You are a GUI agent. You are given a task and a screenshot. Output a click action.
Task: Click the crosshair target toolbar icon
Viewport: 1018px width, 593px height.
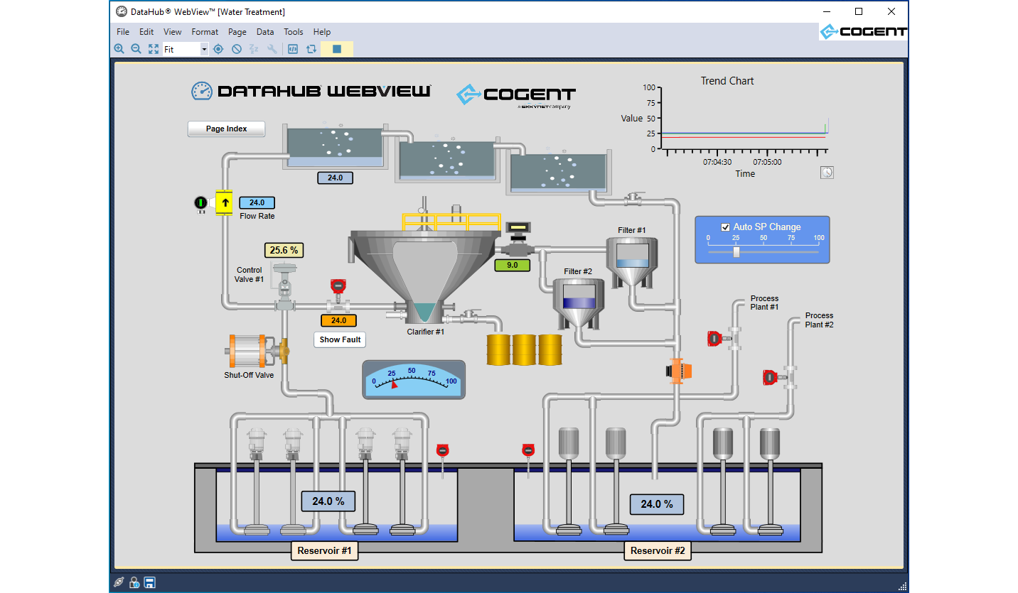pyautogui.click(x=218, y=48)
